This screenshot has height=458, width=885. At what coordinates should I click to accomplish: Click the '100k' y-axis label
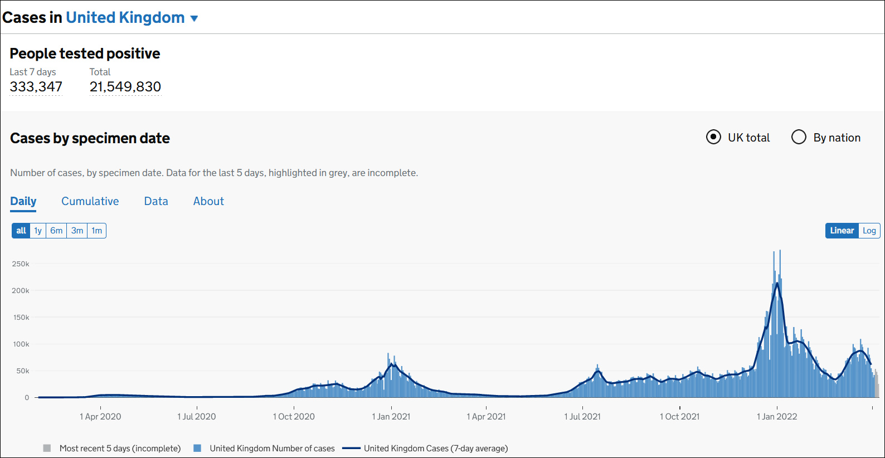21,344
